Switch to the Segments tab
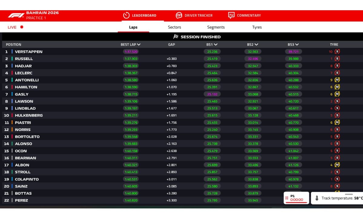 coord(216,27)
